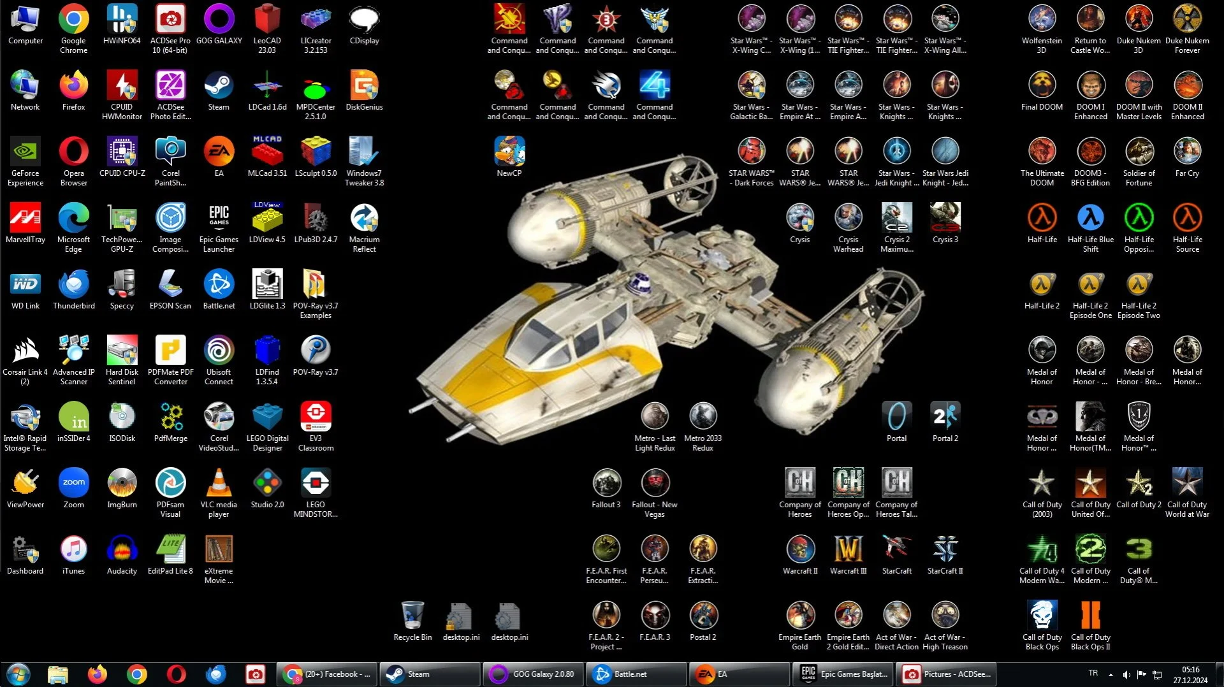The image size is (1224, 687).
Task: Open the StarCraft II shortcut
Action: point(945,554)
